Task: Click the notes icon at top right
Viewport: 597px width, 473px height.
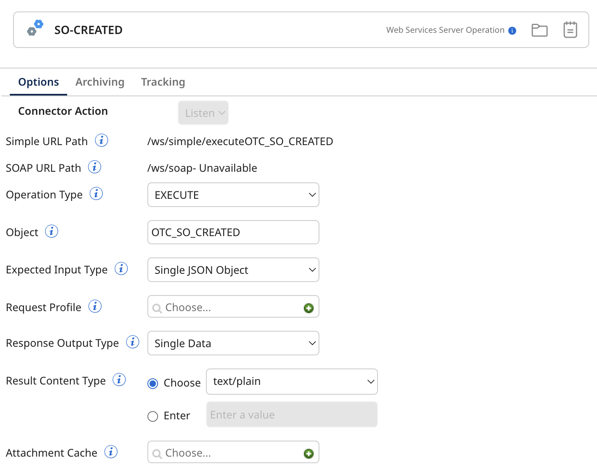Action: (x=570, y=30)
